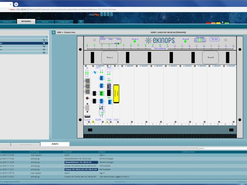Click the DB9 serial connector on slot 0
247x185 pixels.
click(x=87, y=108)
